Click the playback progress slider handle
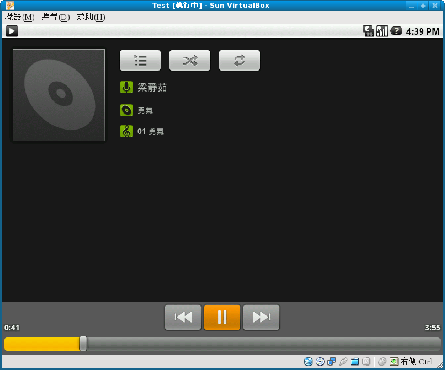This screenshot has height=370, width=445. [x=83, y=343]
